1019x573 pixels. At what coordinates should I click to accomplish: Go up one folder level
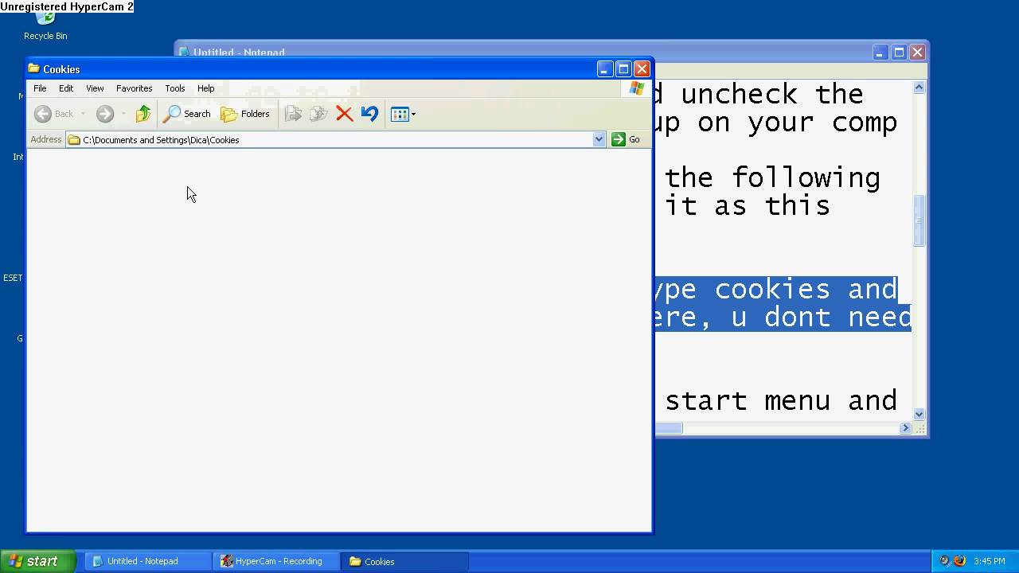143,114
